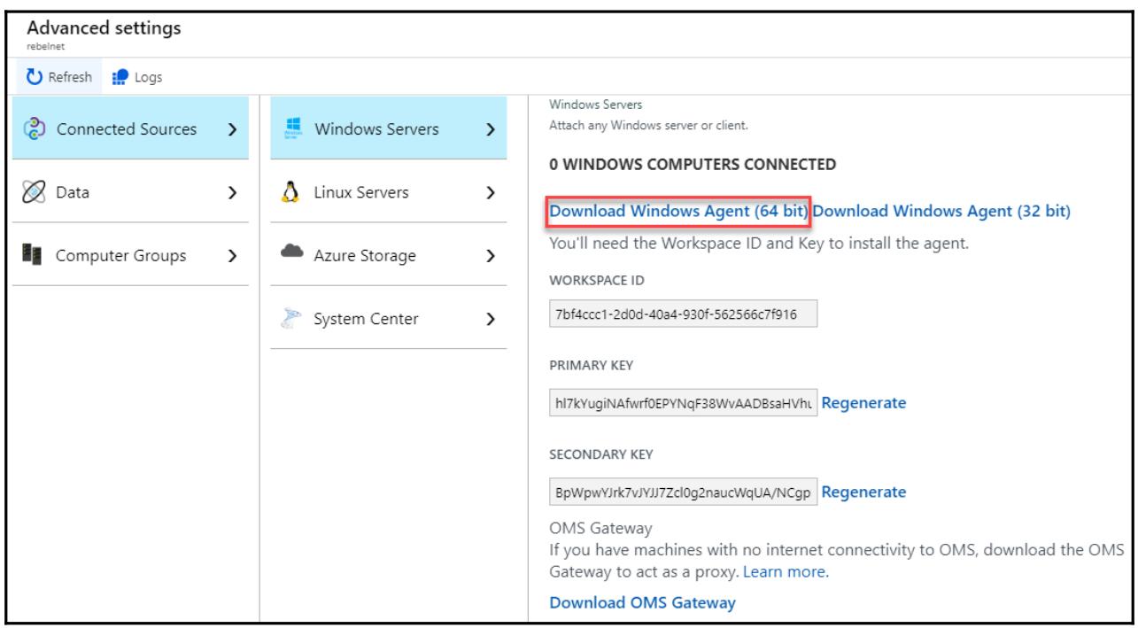Click the Azure Storage cloud icon

tap(290, 256)
